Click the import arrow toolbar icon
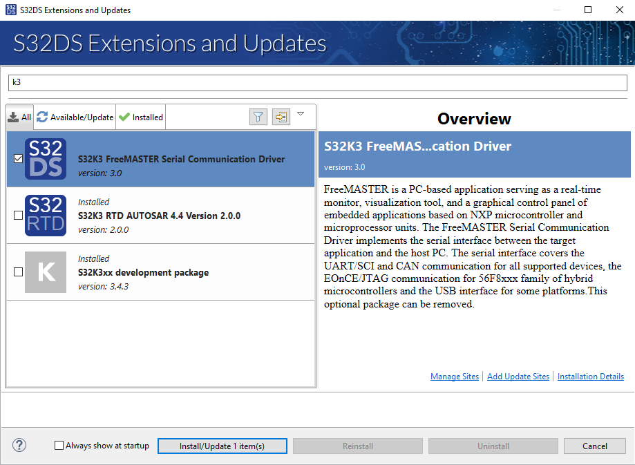Viewport: 635px width, 465px height. (281, 117)
